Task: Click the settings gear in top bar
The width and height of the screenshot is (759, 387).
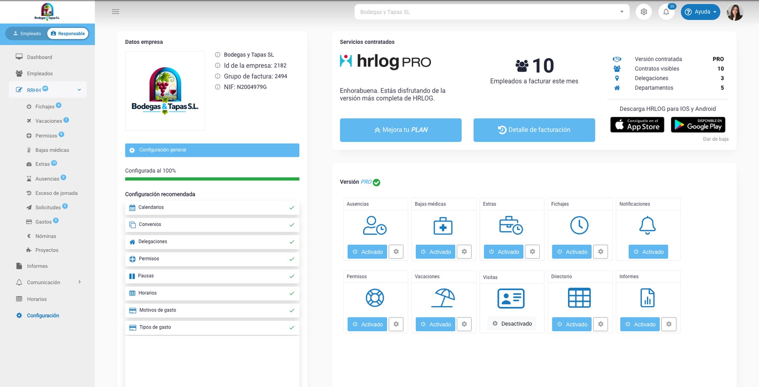Action: point(644,12)
